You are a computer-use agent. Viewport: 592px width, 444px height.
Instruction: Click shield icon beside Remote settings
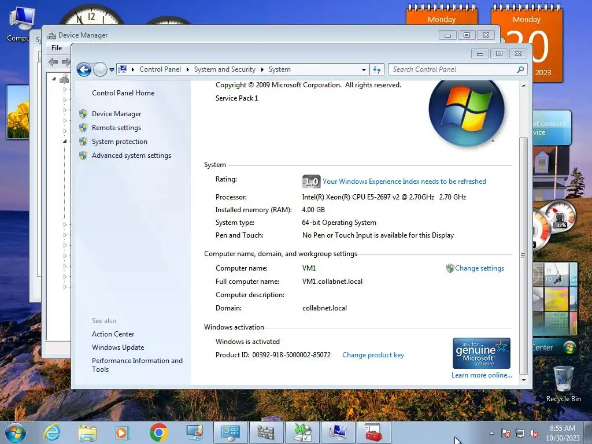coord(83,128)
